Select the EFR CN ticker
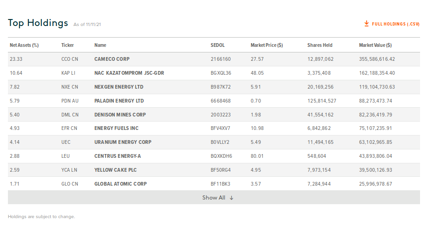This screenshot has height=239, width=434. 69,128
